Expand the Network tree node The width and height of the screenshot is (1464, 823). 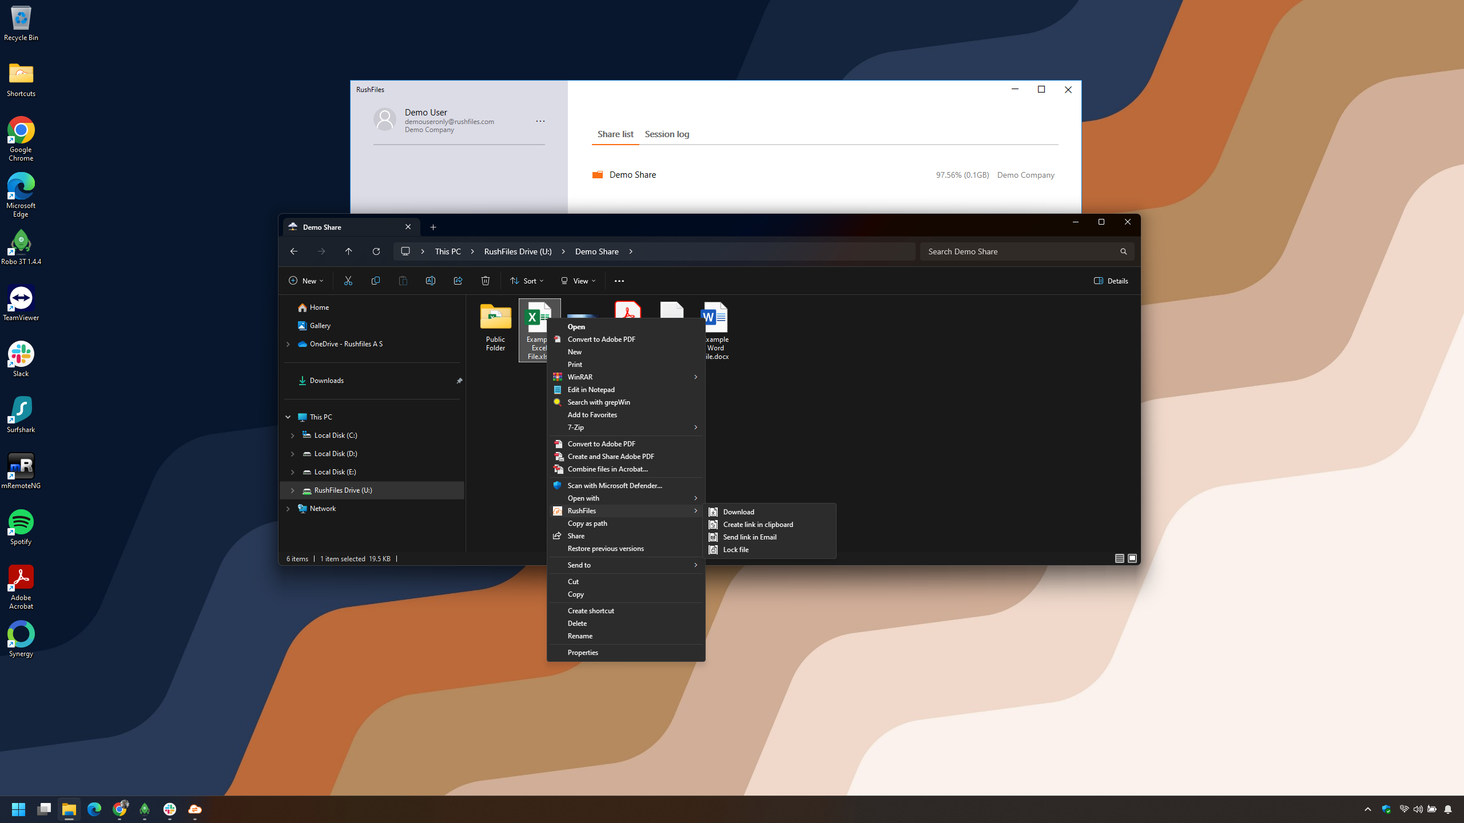tap(288, 509)
